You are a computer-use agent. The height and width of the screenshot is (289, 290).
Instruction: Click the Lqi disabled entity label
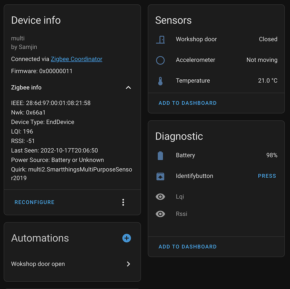click(x=180, y=197)
